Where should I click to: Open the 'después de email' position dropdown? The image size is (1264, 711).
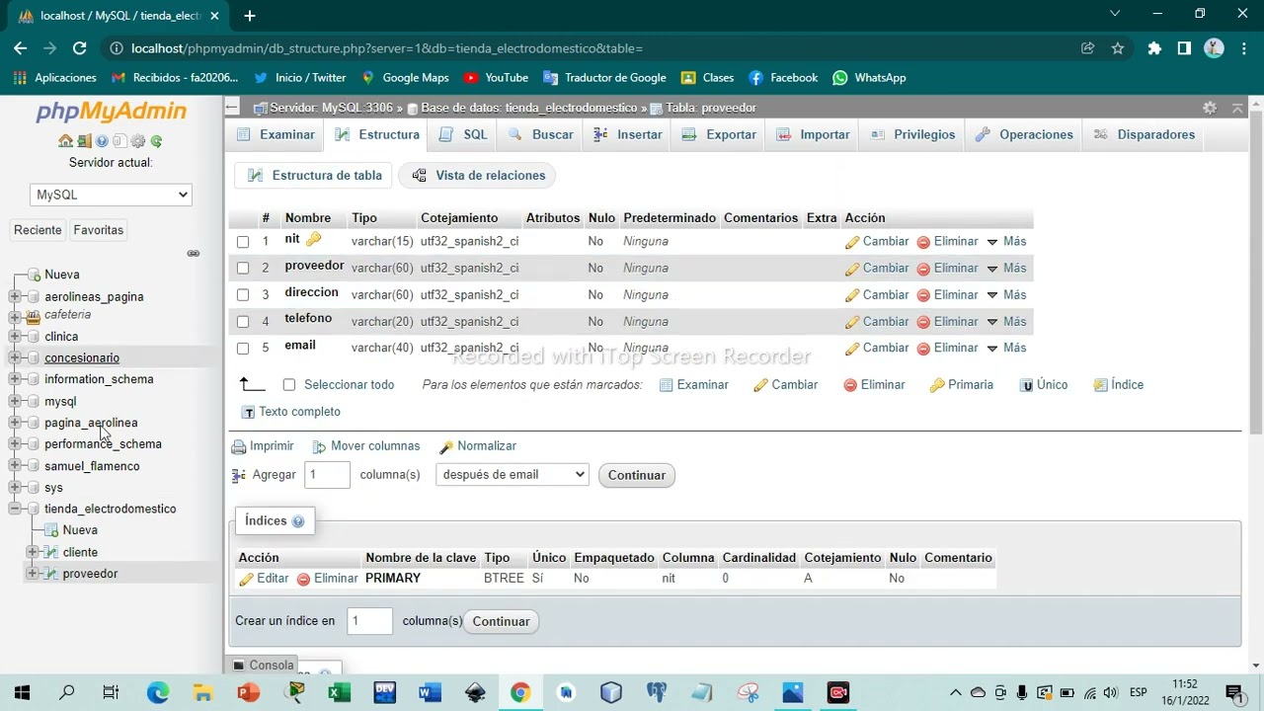tap(512, 475)
